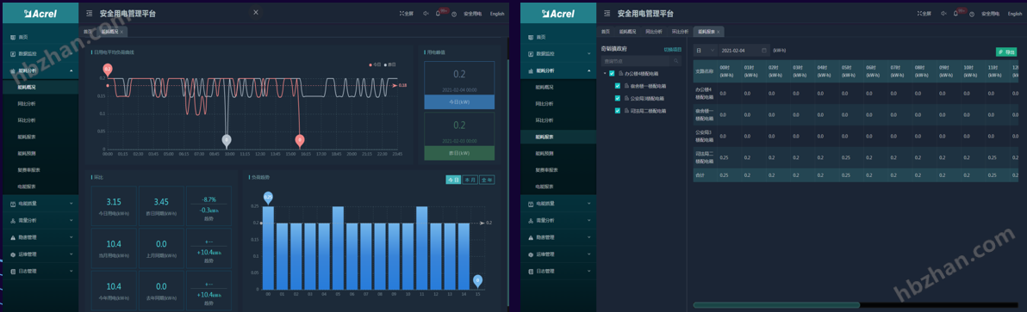
Task: Click the X close icon at top center of left screenshot
Action: 255,12
